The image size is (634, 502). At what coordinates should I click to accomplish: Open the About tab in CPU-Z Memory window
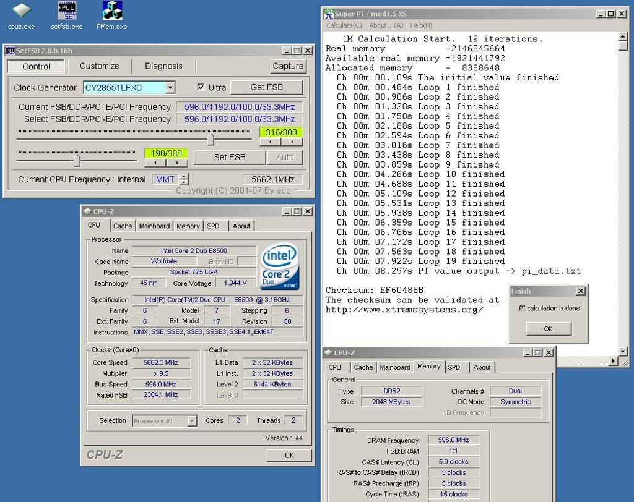(x=482, y=367)
